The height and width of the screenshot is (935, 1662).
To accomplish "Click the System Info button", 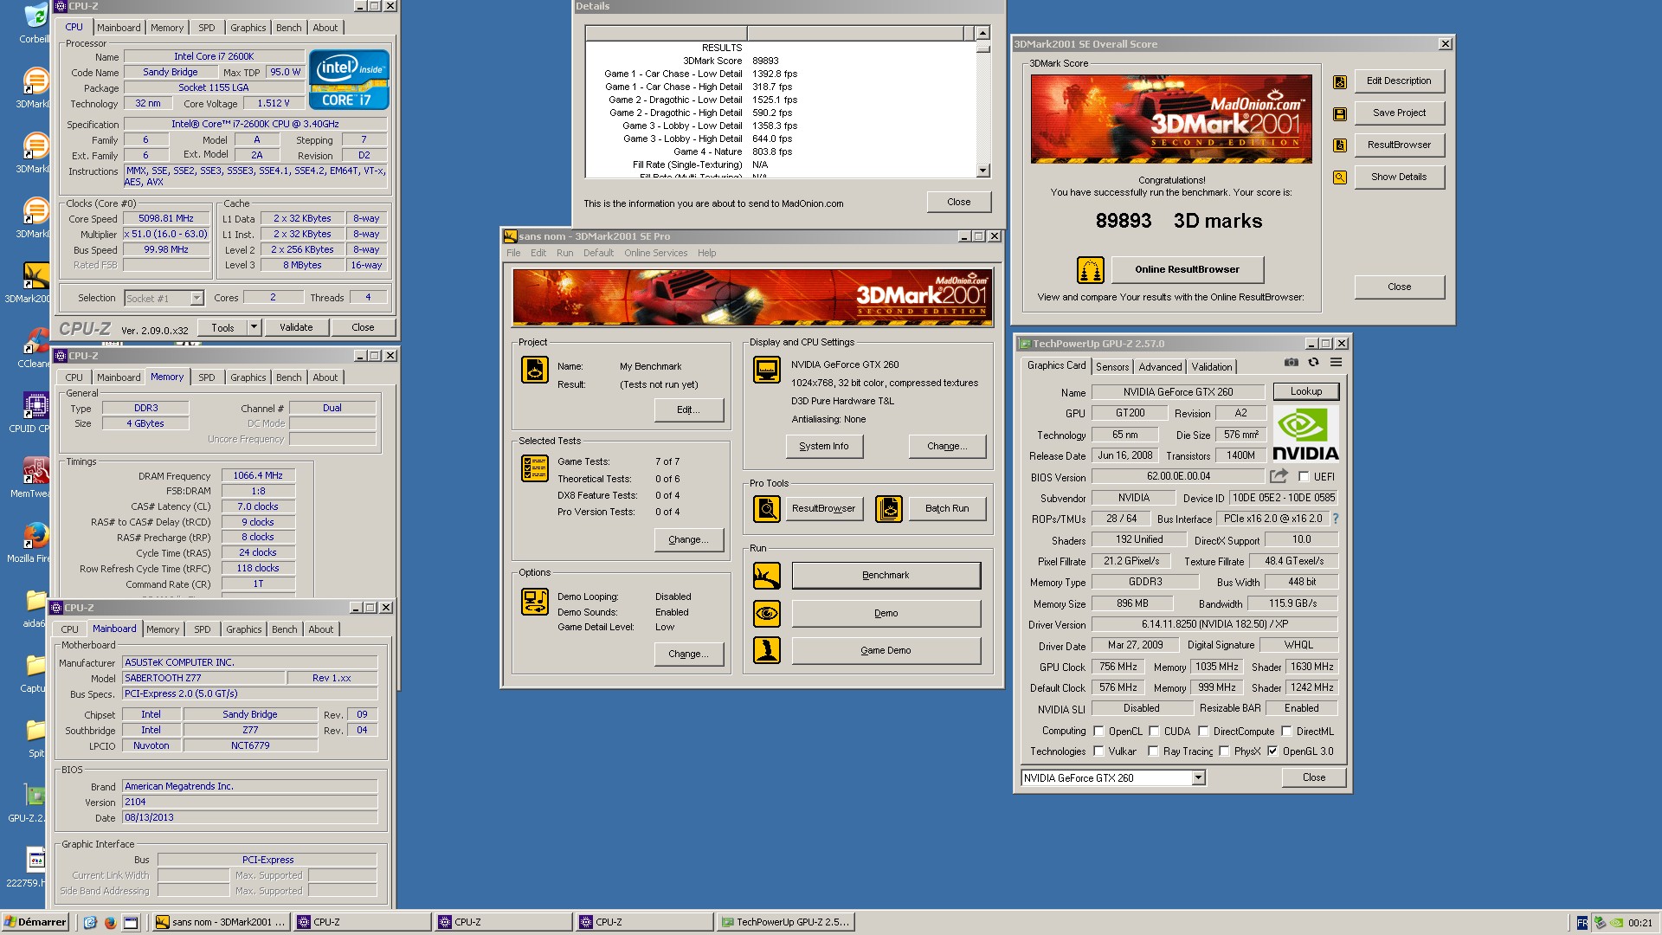I will coord(824,447).
